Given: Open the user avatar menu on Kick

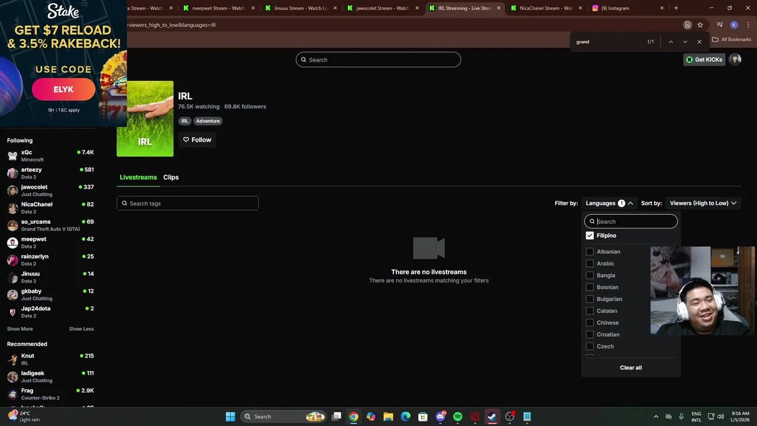Looking at the screenshot, I should point(735,59).
